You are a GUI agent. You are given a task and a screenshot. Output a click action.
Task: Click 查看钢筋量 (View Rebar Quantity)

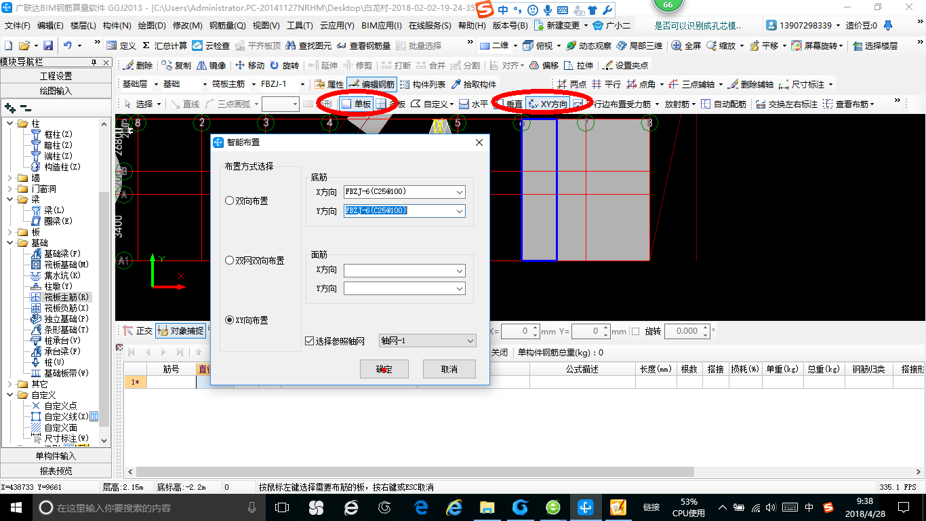[363, 45]
